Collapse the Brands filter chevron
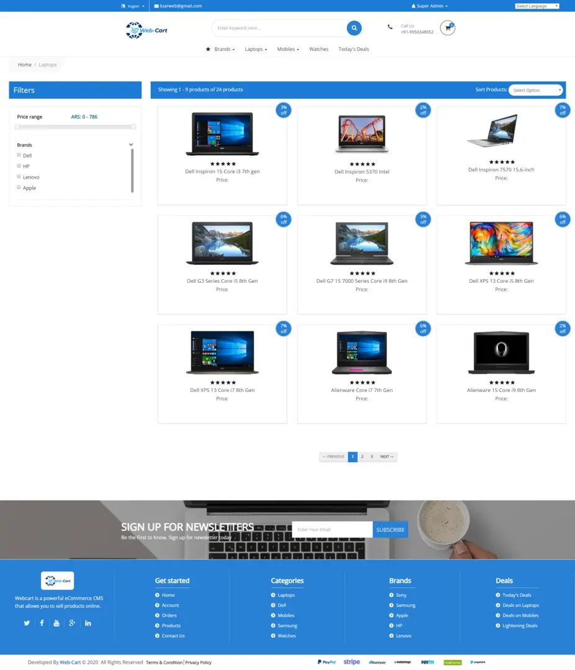575x670 pixels. click(131, 145)
